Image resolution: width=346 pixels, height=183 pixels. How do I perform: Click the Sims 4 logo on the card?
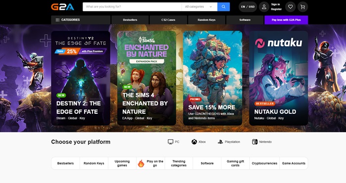click(x=146, y=40)
